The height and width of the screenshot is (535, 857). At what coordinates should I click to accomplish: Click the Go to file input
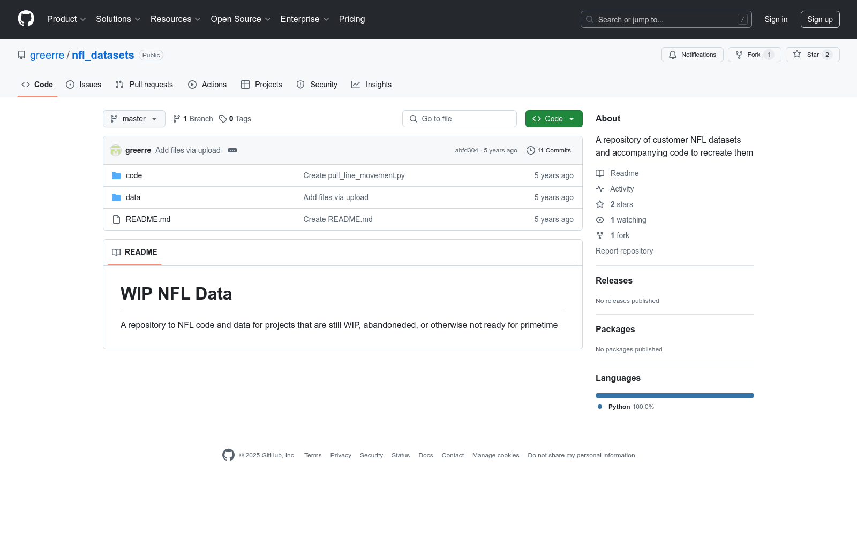pos(460,119)
